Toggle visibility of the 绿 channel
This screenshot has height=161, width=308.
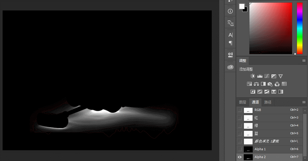240,126
